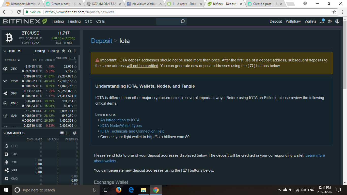347x195 pixels.
Task: Click the Bitfinex header search field
Action: [x=171, y=21]
